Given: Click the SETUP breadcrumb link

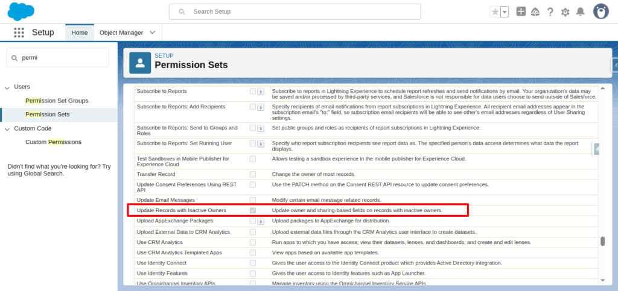Looking at the screenshot, I should pos(164,56).
